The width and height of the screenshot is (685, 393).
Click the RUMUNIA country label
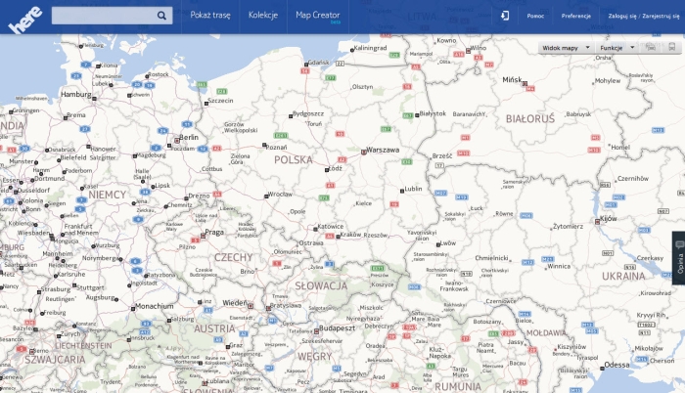point(458,387)
